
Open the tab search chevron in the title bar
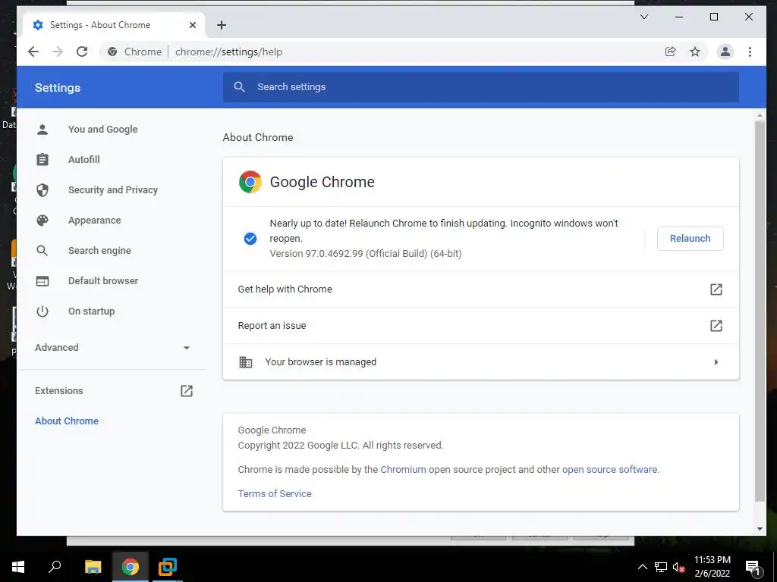tap(644, 17)
